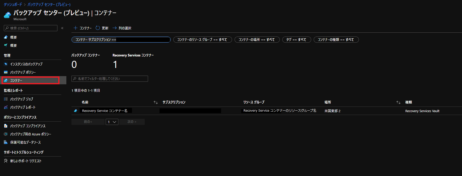The width and height of the screenshot is (462, 176).
Task: Click the バックアップ センター (プレビュー) breadcrumb
Action: coord(49,5)
